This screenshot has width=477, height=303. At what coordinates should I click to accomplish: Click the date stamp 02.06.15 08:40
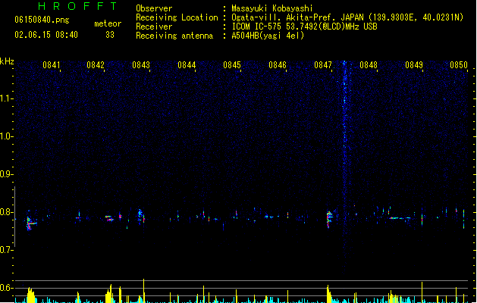pyautogui.click(x=46, y=35)
